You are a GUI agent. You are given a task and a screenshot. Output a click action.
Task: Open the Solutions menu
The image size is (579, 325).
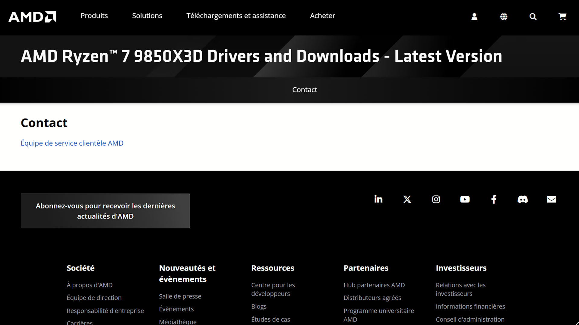[147, 16]
